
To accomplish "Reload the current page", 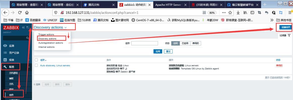I will (20, 12).
